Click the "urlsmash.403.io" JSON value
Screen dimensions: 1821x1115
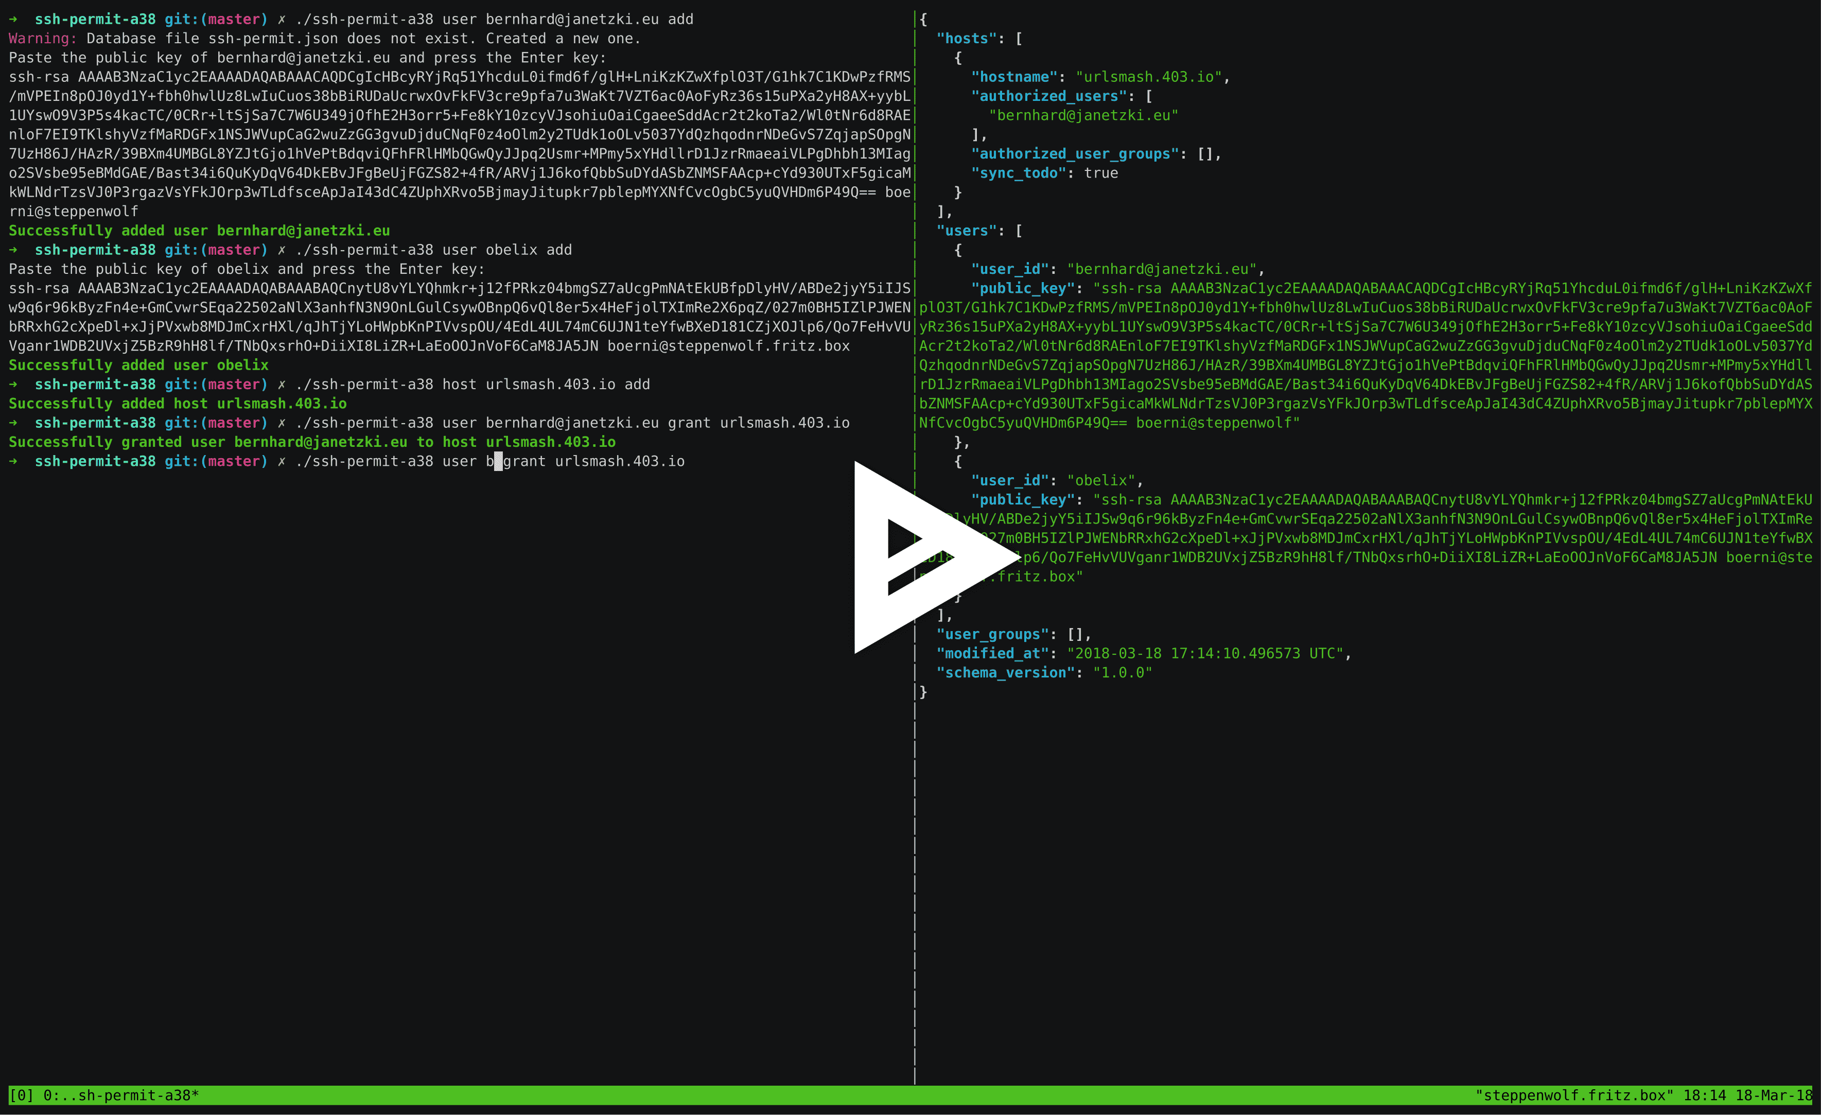(1149, 77)
